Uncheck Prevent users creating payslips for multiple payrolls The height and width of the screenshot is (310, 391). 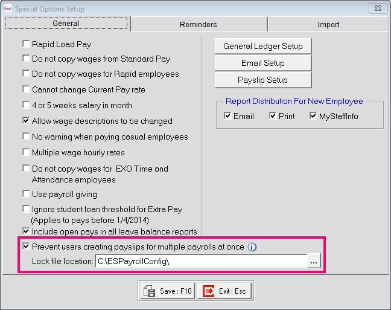26,247
